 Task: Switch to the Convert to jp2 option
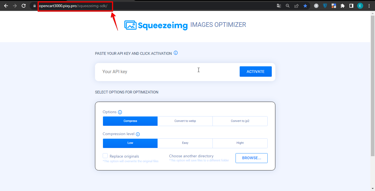coord(240,121)
